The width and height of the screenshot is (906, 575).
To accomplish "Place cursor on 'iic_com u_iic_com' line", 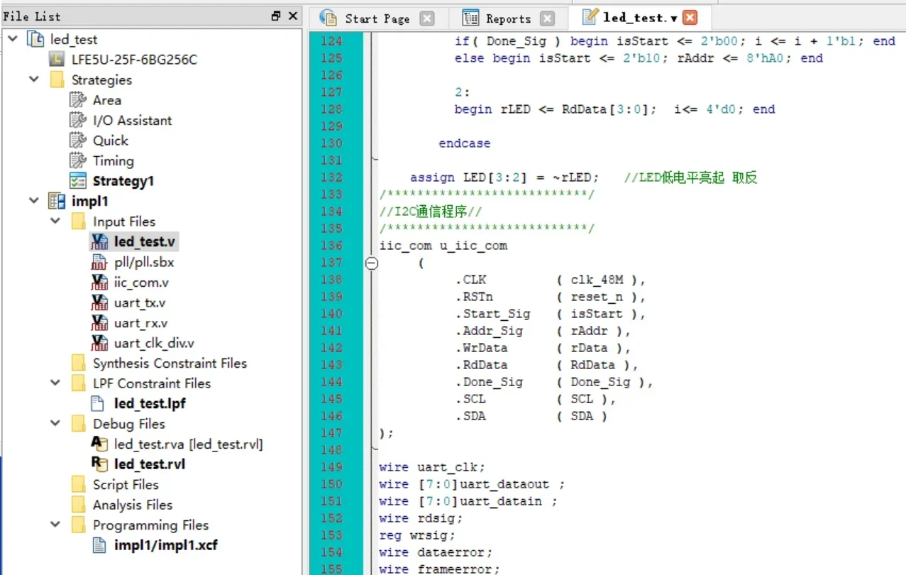I will point(443,246).
